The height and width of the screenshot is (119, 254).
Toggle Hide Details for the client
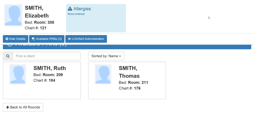16,39
